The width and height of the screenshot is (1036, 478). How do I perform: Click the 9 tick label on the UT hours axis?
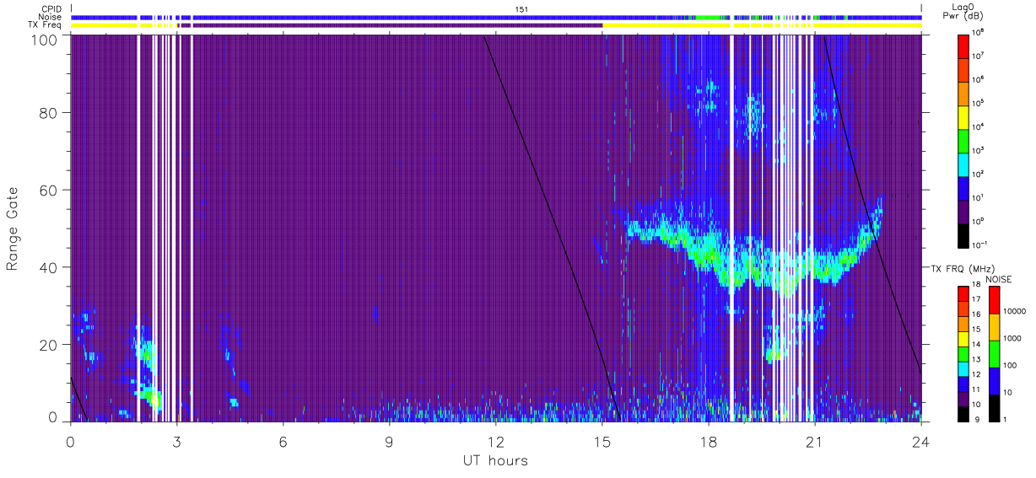tap(390, 441)
